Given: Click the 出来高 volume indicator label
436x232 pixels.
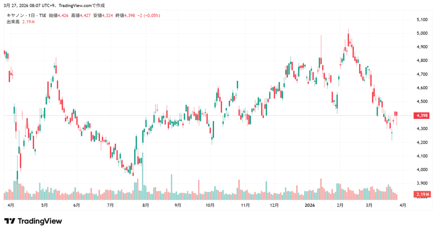Looking at the screenshot, I should (x=13, y=22).
